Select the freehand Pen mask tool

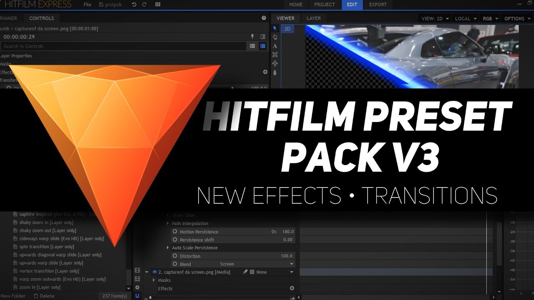[275, 72]
